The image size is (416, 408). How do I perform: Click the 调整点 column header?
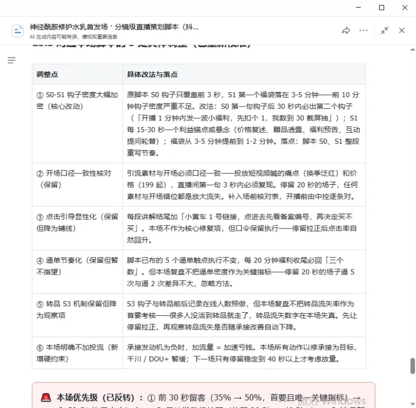(x=77, y=74)
